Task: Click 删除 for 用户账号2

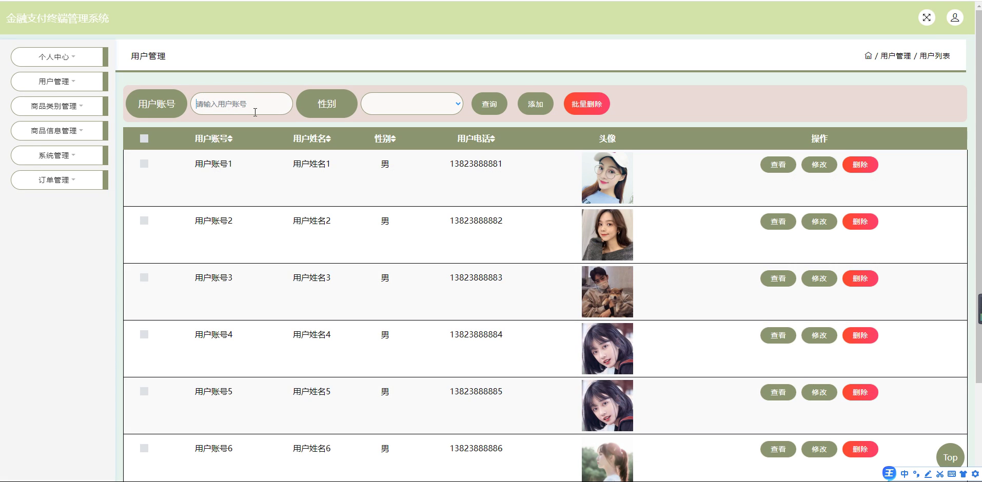Action: [x=860, y=222]
